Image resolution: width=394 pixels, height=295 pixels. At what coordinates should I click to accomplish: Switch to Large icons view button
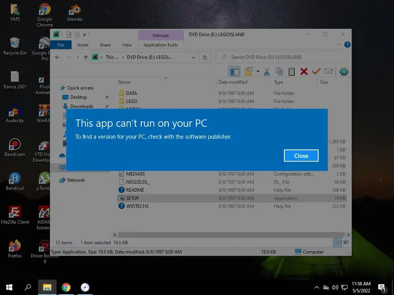346,242
